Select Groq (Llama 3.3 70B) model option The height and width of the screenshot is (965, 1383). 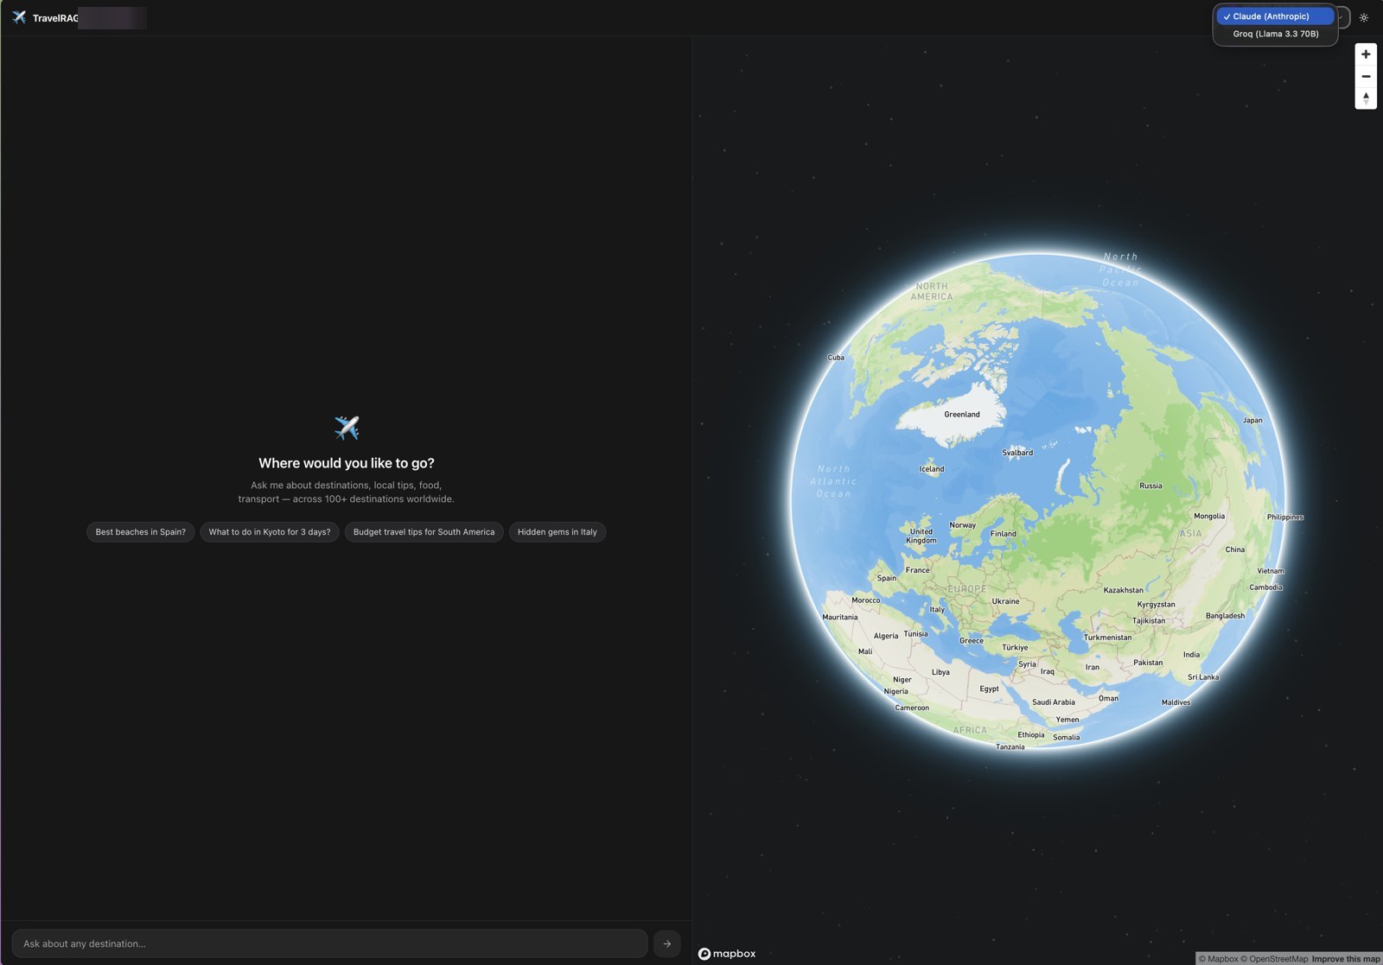1275,34
